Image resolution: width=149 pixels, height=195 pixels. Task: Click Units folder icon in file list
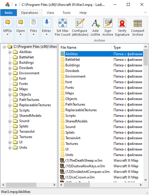(62, 155)
